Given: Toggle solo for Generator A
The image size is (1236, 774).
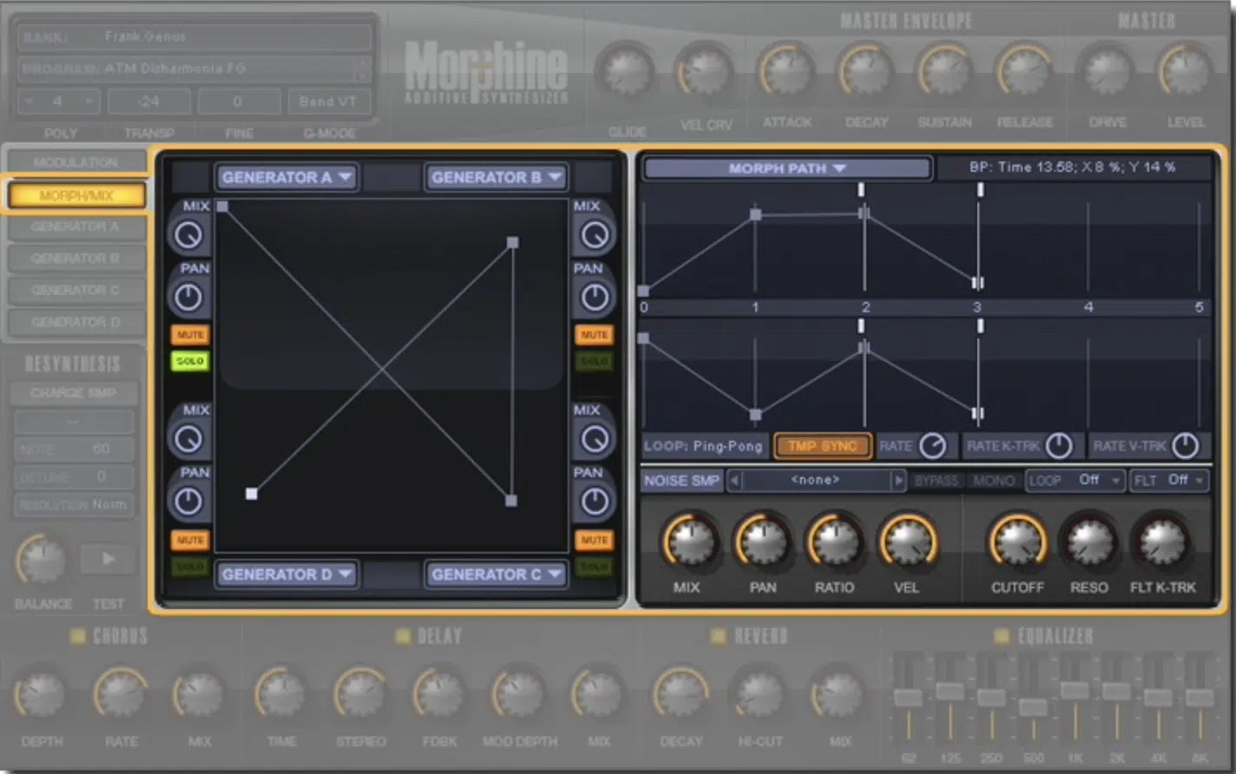Looking at the screenshot, I should coord(190,361).
